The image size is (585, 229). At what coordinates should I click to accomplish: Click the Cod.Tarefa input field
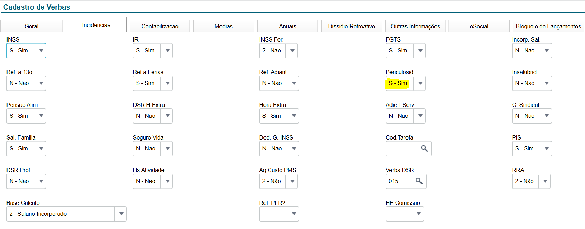pyautogui.click(x=409, y=148)
